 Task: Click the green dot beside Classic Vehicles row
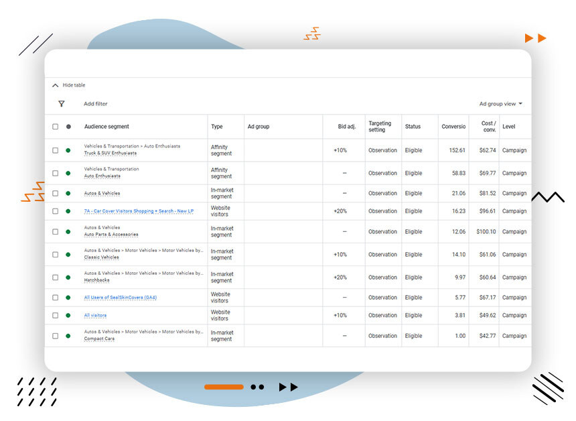[x=68, y=255]
